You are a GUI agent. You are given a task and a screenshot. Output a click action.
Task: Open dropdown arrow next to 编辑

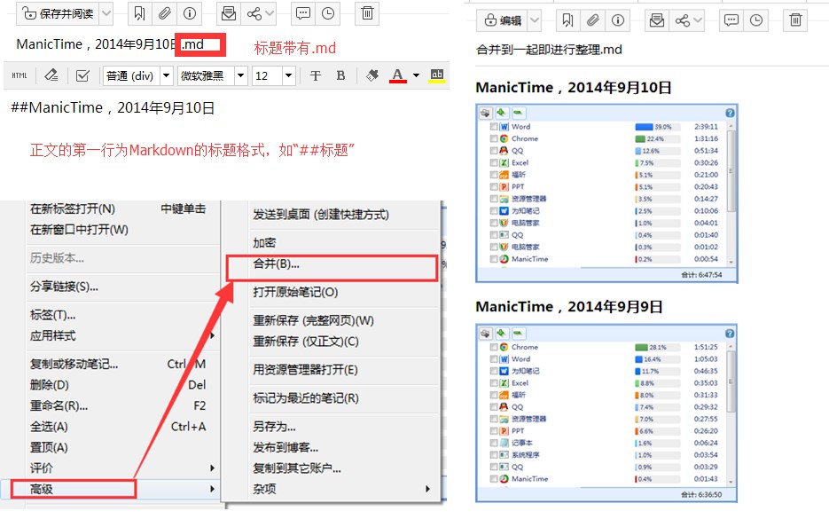pos(535,20)
